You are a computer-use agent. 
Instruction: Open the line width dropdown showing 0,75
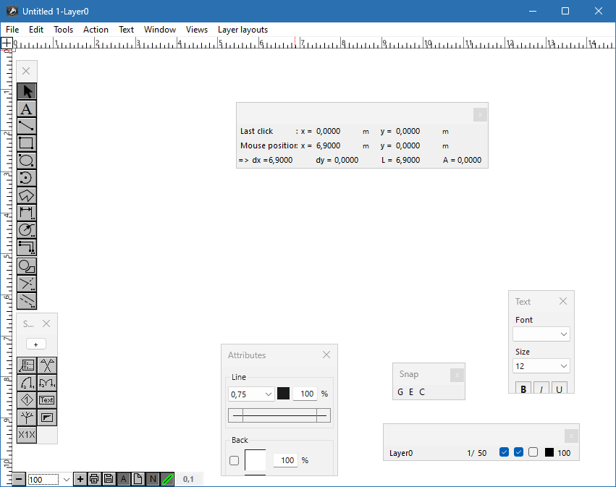[251, 394]
